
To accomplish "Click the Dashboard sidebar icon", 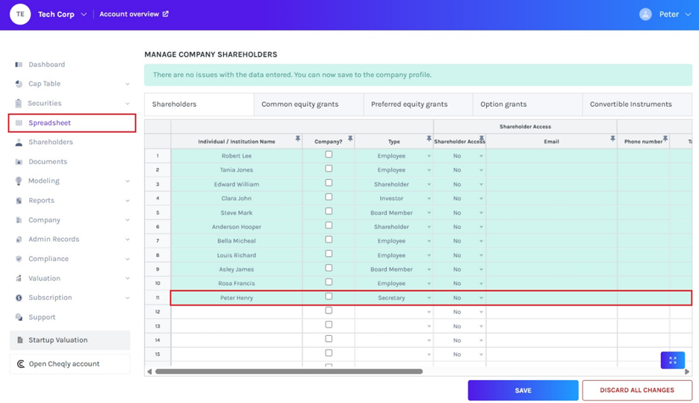I will (x=19, y=65).
